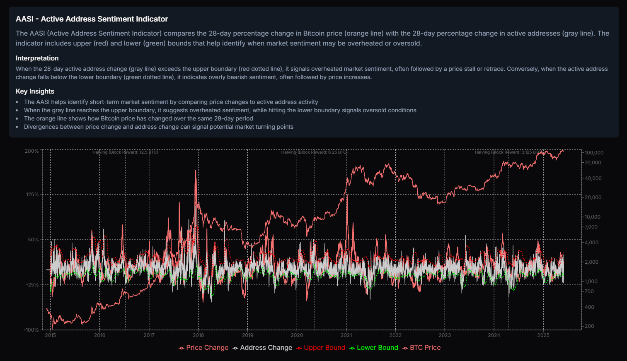Click the 200 price axis label

pyautogui.click(x=590, y=326)
